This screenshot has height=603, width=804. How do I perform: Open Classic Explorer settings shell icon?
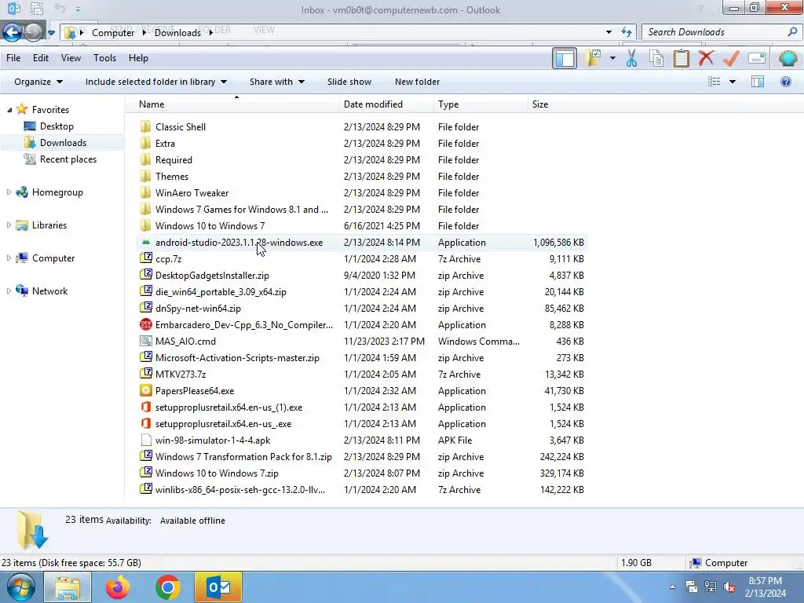(x=788, y=58)
